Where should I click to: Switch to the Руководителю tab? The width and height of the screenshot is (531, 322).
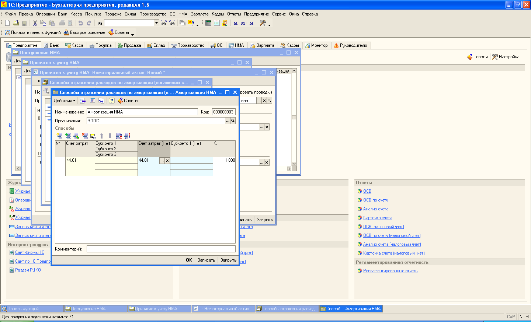350,45
